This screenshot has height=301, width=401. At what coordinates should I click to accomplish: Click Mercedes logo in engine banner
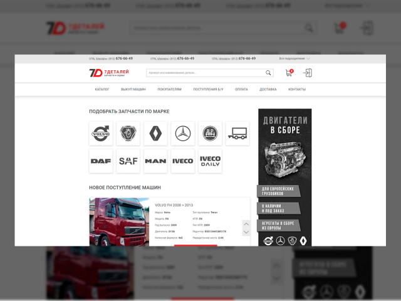pos(281,241)
